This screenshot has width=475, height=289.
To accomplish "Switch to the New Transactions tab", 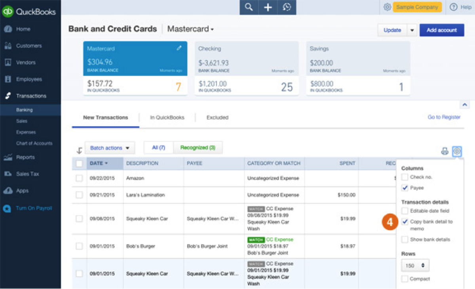I will click(106, 118).
